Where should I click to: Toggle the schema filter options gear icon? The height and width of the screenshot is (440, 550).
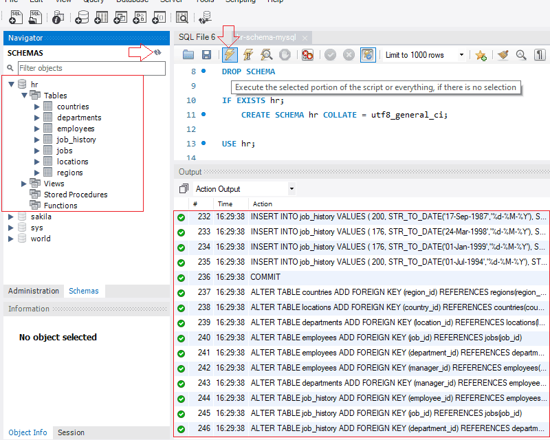click(x=157, y=53)
